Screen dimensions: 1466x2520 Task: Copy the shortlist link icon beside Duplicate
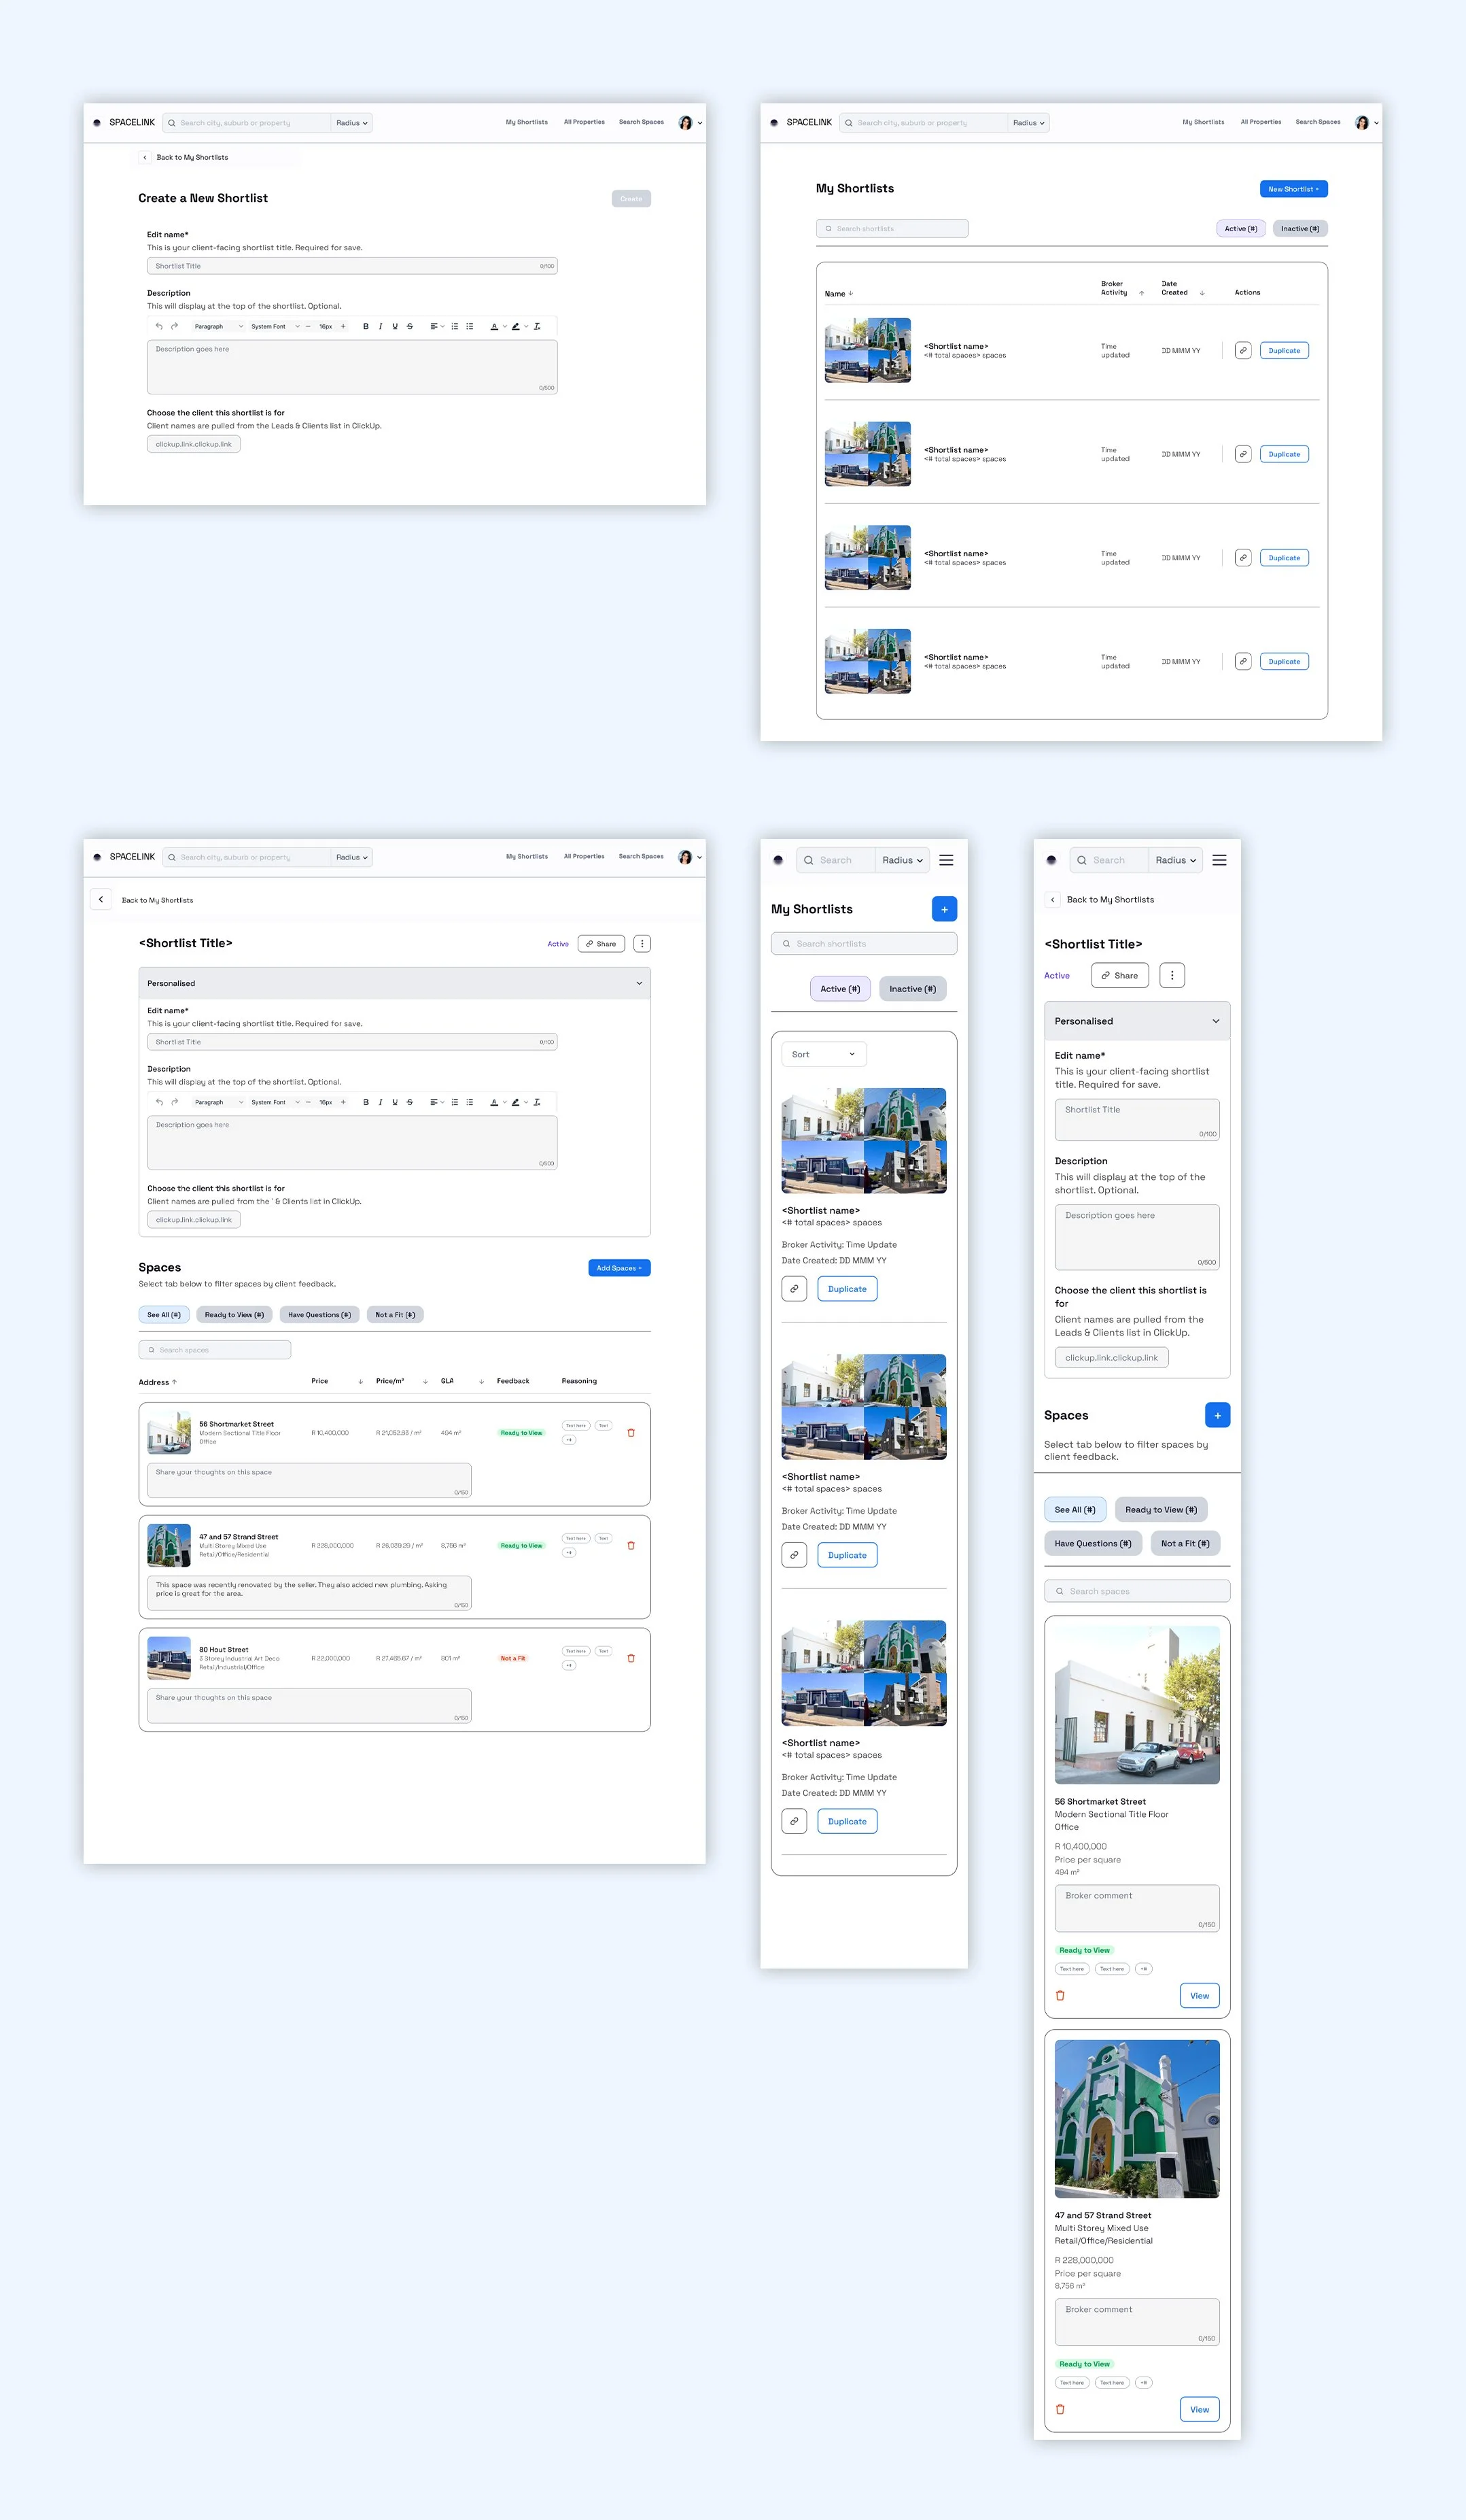coord(1243,350)
